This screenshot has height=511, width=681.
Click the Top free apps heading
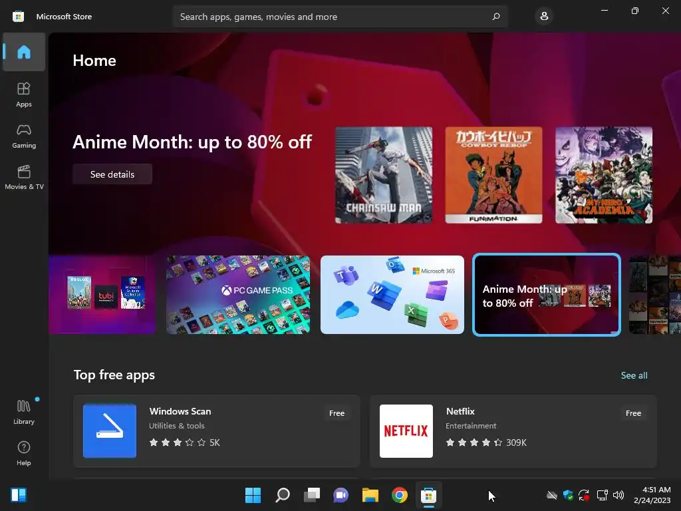(x=114, y=375)
